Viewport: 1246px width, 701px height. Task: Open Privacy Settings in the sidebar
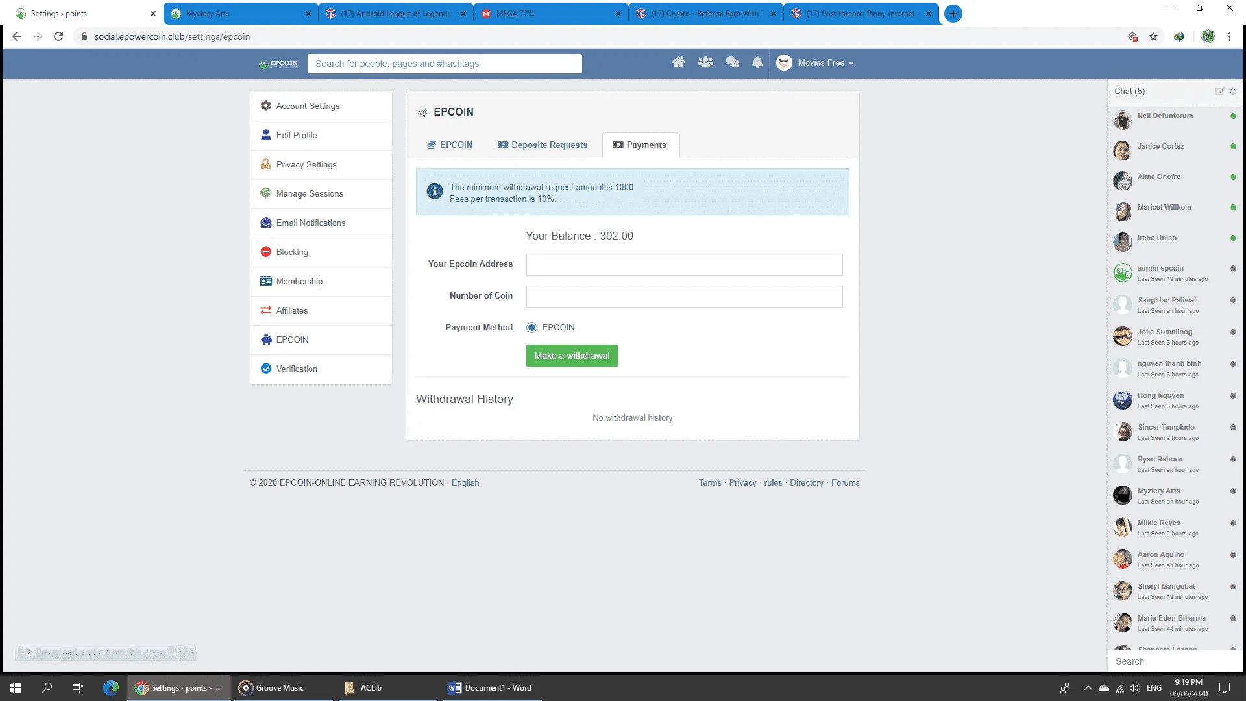[321, 165]
